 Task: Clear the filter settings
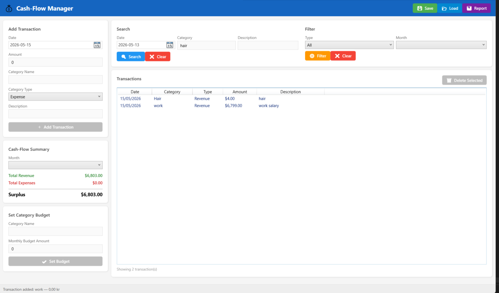click(343, 56)
